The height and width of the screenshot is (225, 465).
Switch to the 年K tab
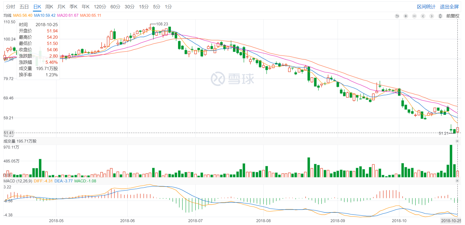[86, 7]
